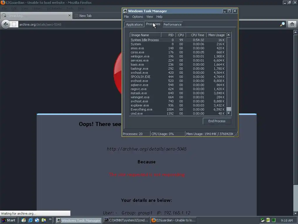This screenshot has height=224, width=298.
Task: Switch to the Applications tab
Action: [x=134, y=24]
